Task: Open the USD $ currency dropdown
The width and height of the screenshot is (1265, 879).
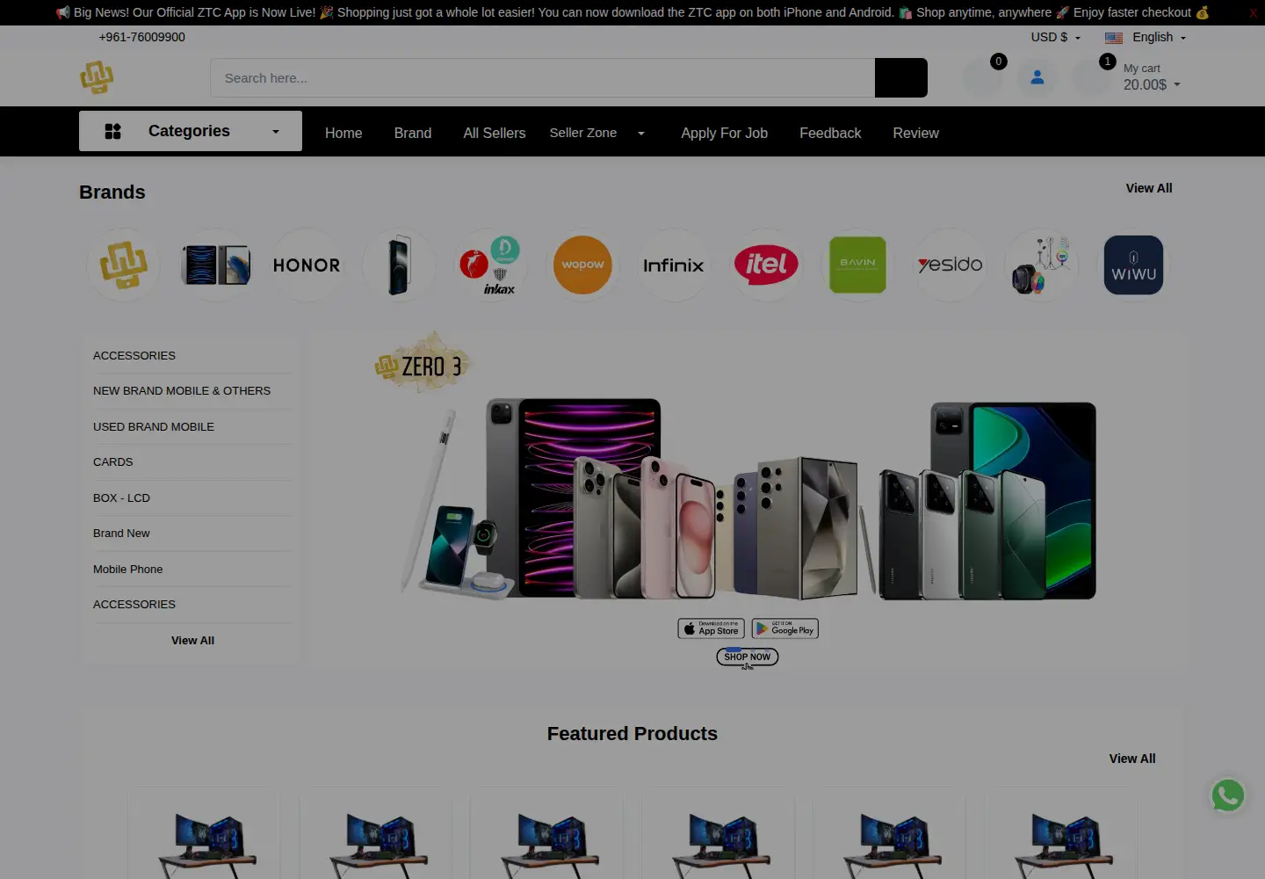Action: pyautogui.click(x=1056, y=37)
